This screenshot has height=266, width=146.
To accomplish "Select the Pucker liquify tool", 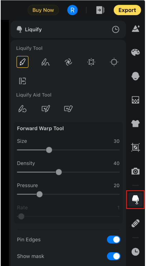I will (x=91, y=62).
